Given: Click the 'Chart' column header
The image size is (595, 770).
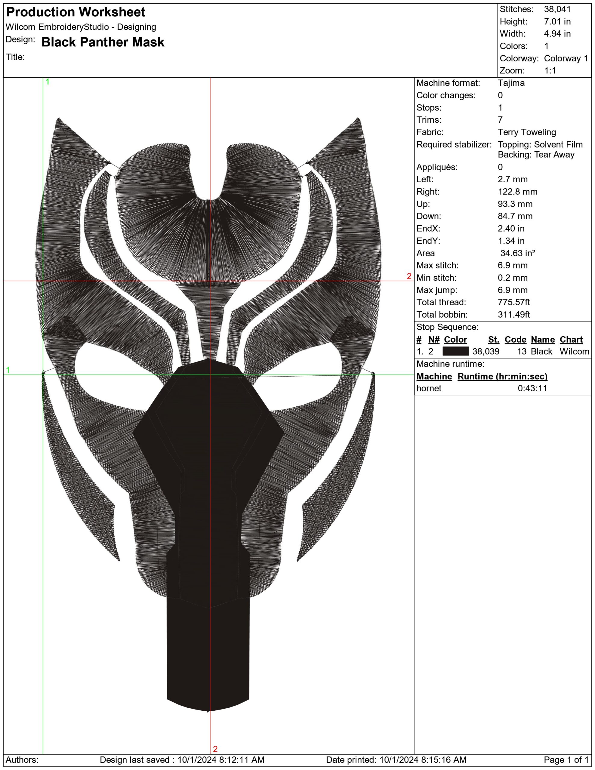Looking at the screenshot, I should click(571, 340).
